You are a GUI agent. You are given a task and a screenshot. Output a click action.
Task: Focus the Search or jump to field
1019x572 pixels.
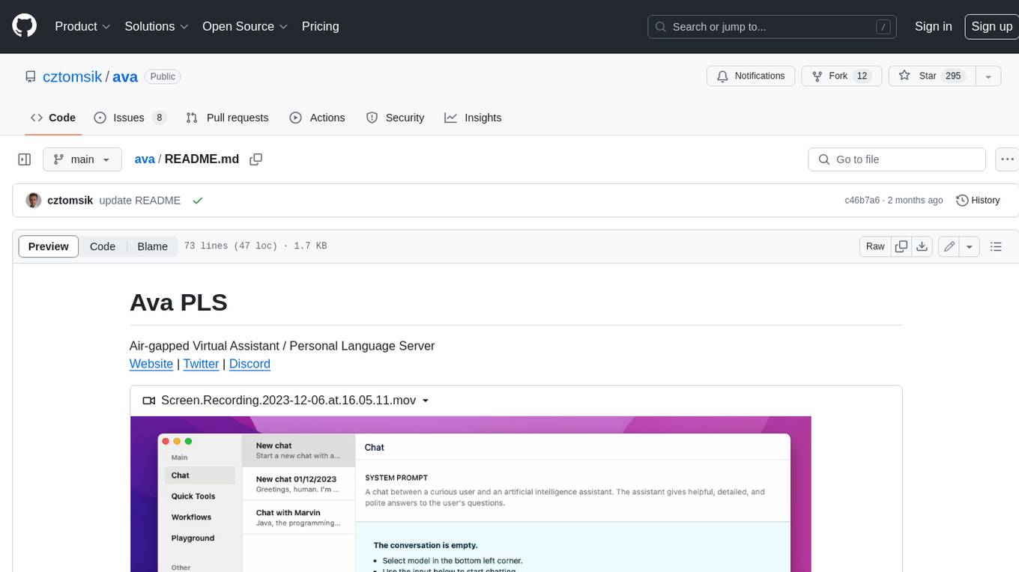[x=773, y=27]
